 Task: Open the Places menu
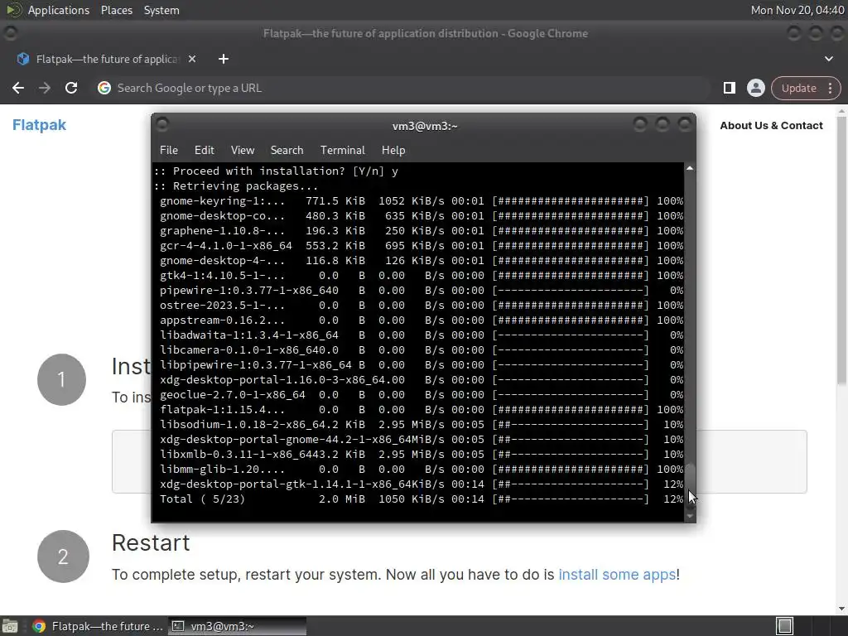[116, 10]
